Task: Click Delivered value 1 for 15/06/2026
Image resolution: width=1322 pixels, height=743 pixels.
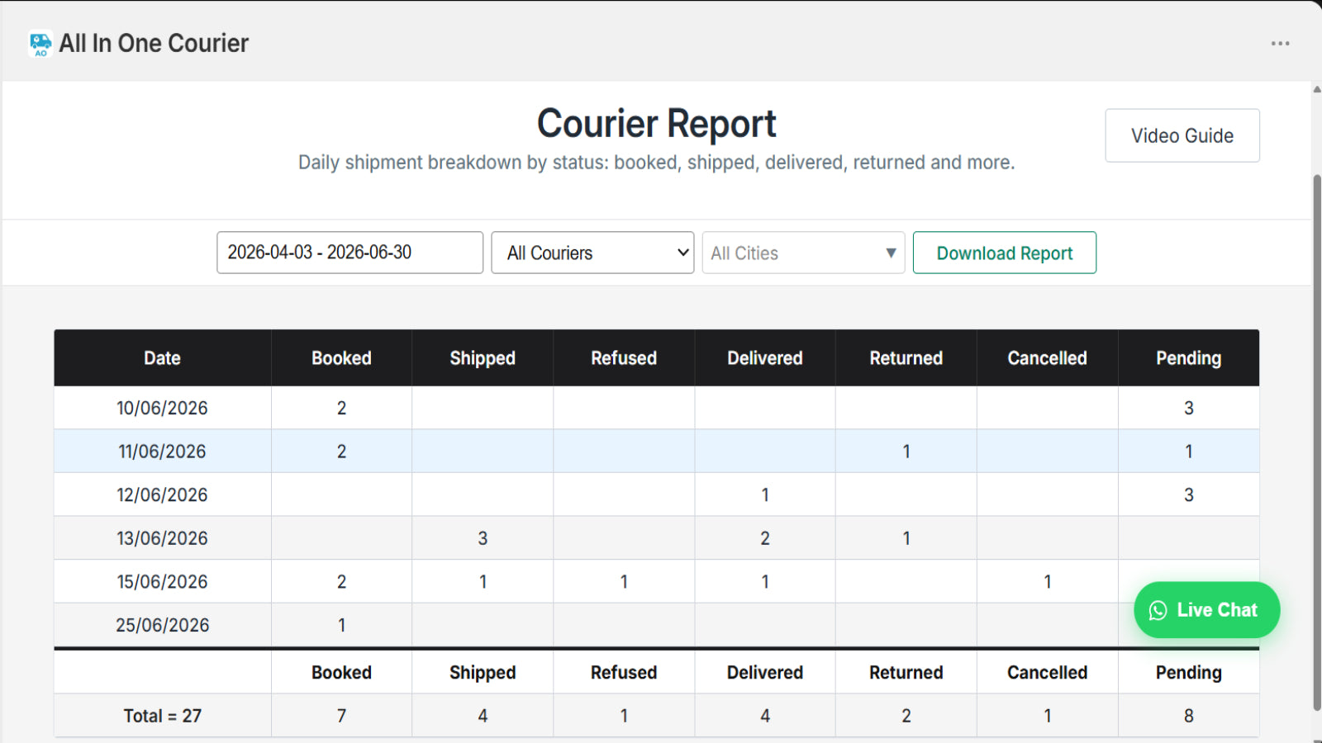Action: click(x=765, y=582)
